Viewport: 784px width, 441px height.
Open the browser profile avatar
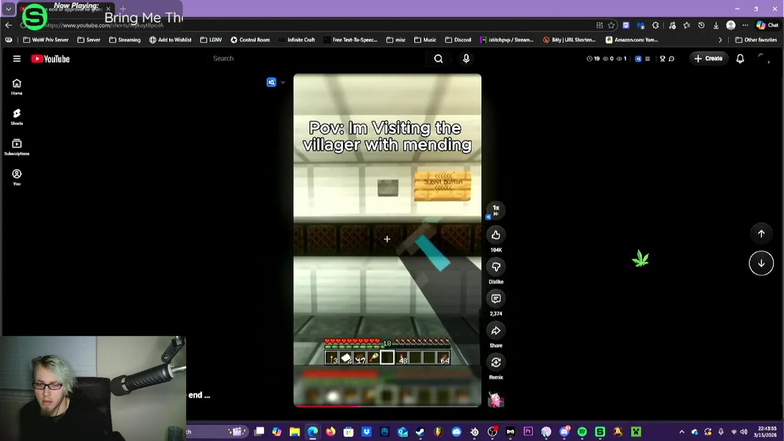731,25
